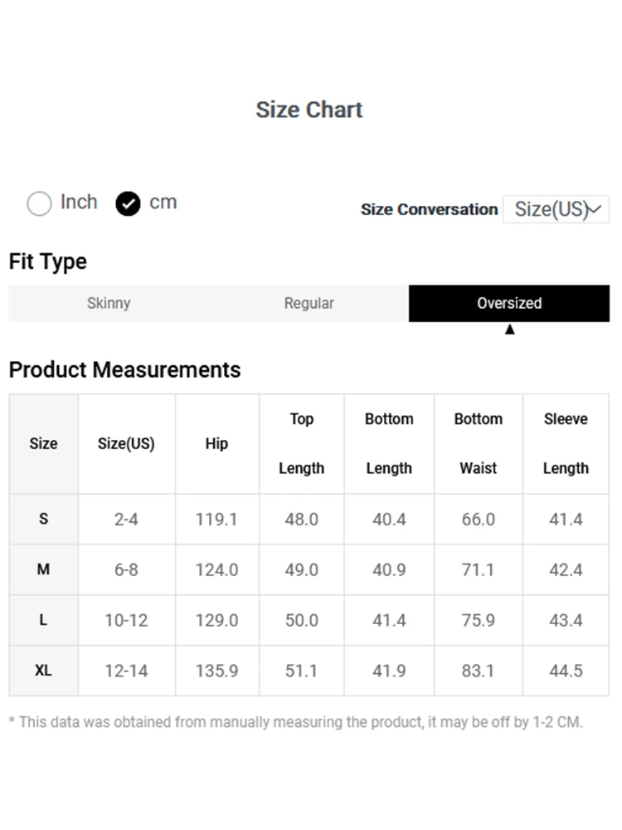
Task: Select the Inch unit radio button
Action: click(40, 203)
